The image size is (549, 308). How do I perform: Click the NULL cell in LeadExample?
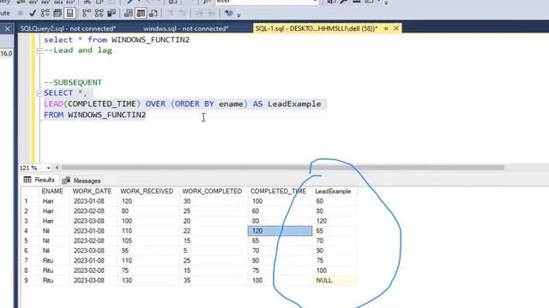pyautogui.click(x=335, y=281)
